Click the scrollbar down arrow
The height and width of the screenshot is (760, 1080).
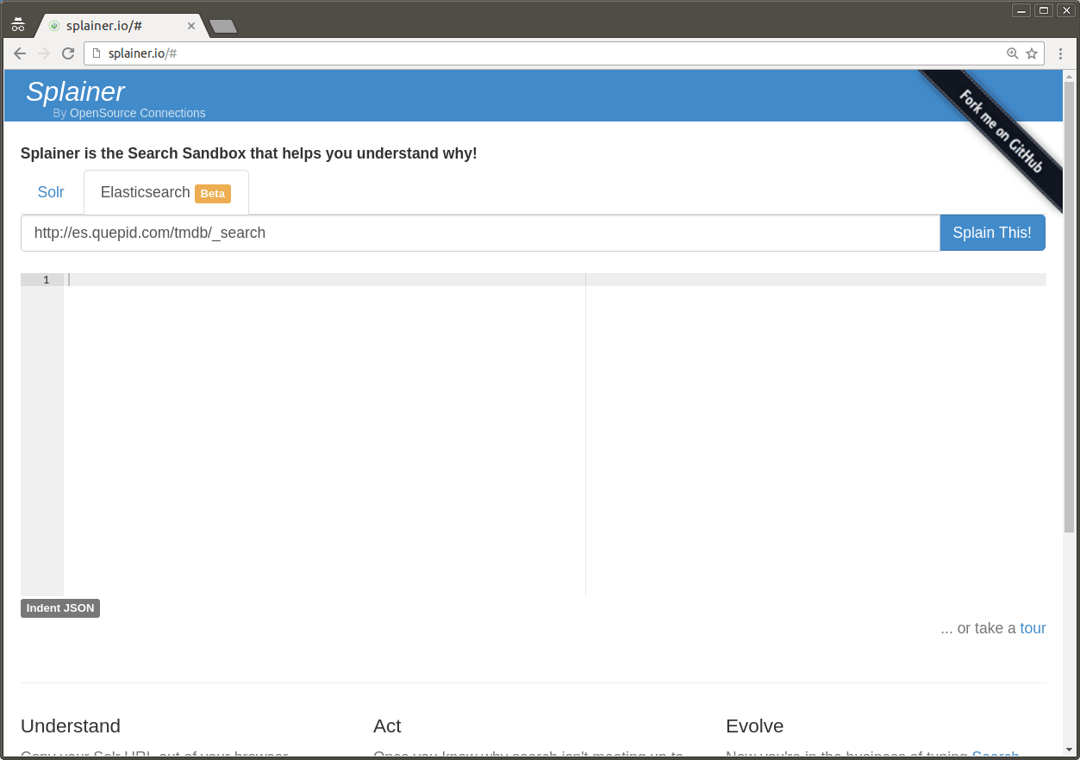[1069, 750]
